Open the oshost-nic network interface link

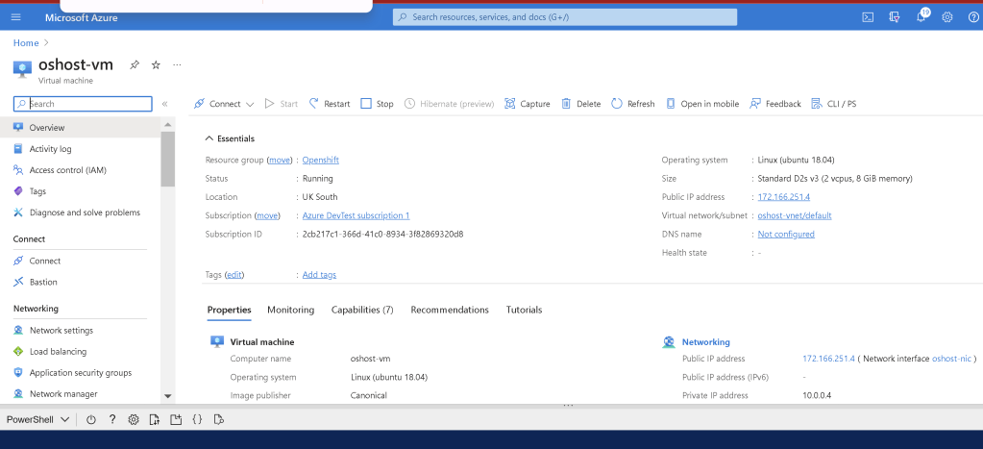[x=951, y=359]
